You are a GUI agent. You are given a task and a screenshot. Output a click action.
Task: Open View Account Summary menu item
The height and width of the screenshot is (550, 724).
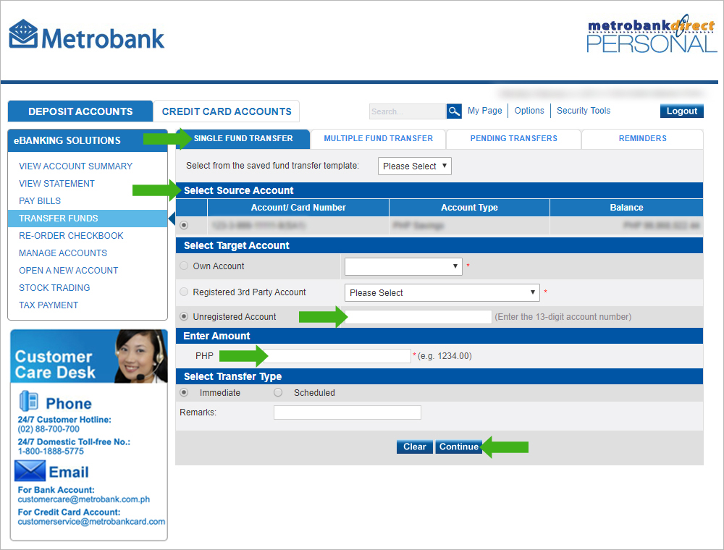click(75, 166)
